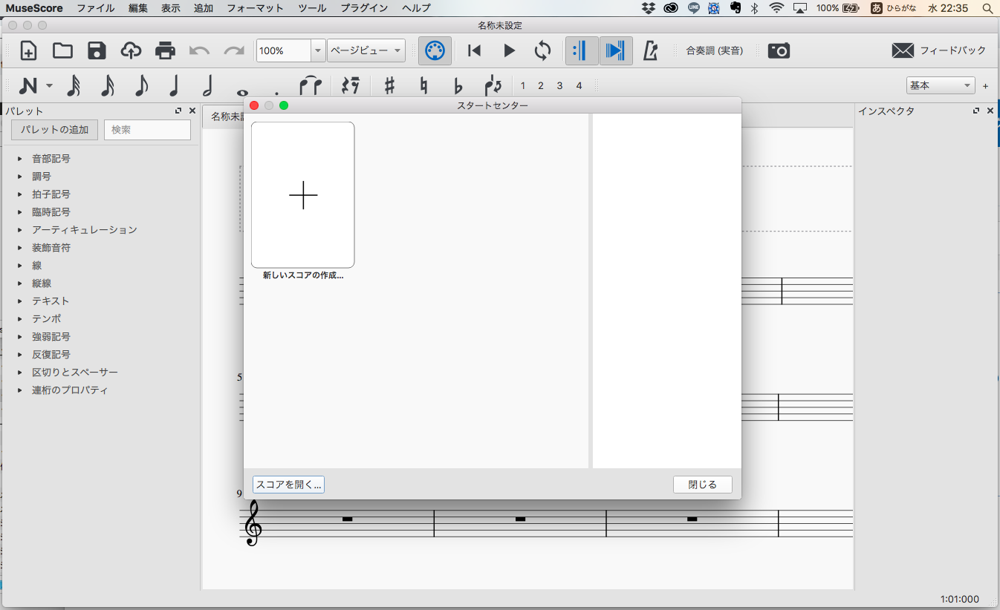This screenshot has width=1000, height=610.
Task: Apply the flat accidental
Action: (456, 85)
